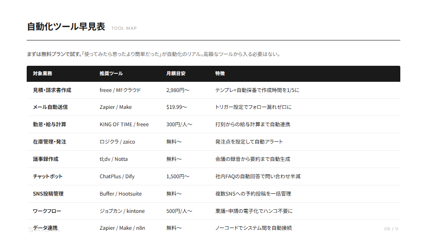Click 稟議・申請の電子化でハンコ不要に text

point(254,211)
